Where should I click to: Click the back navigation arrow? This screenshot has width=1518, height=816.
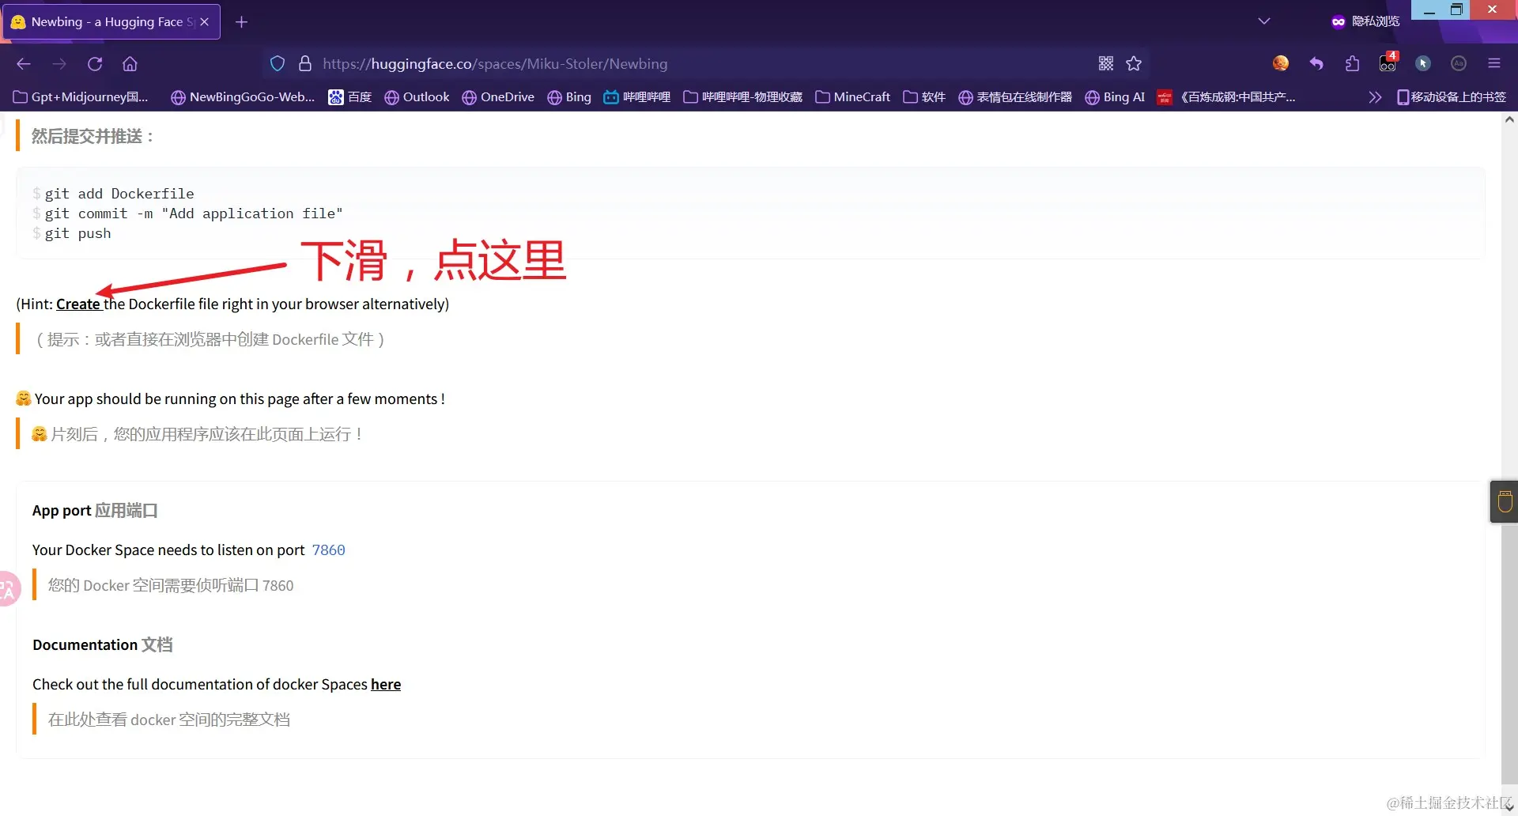point(24,64)
